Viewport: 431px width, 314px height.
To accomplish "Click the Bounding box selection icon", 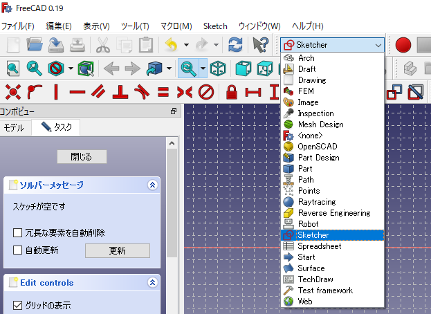I will click(x=86, y=68).
